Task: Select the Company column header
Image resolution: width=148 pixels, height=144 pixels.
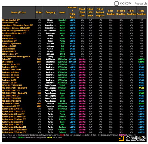Action: [x=50, y=12]
